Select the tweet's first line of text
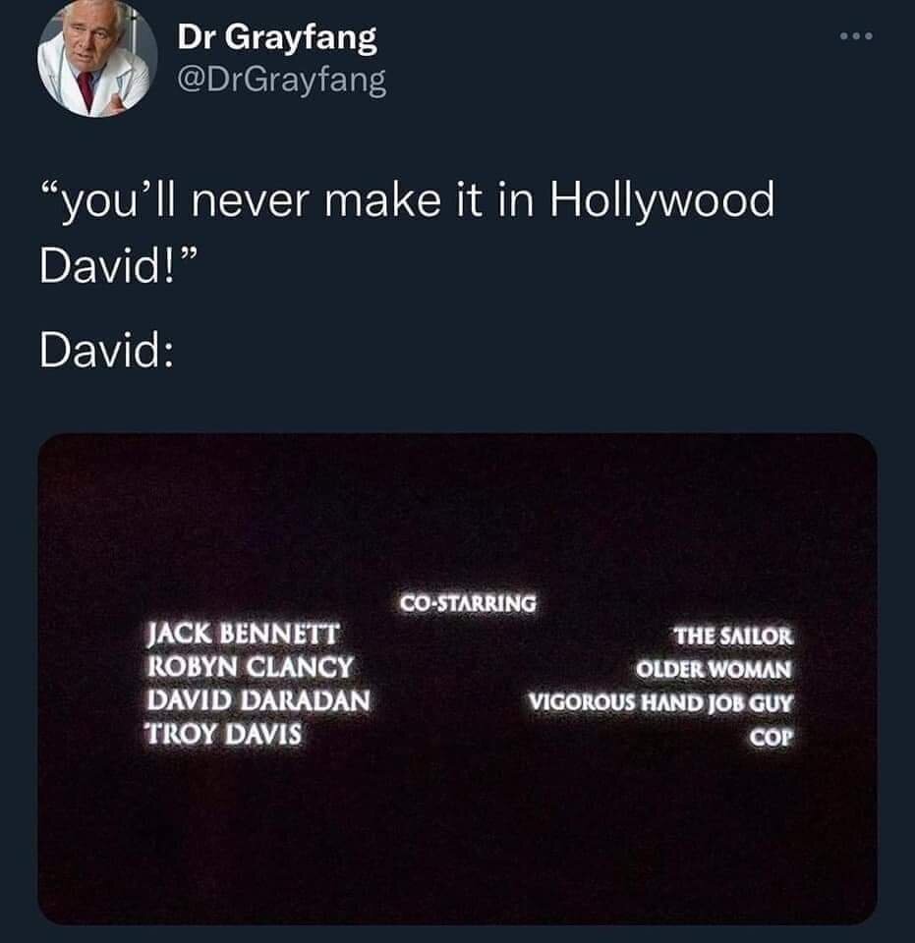 pos(408,200)
